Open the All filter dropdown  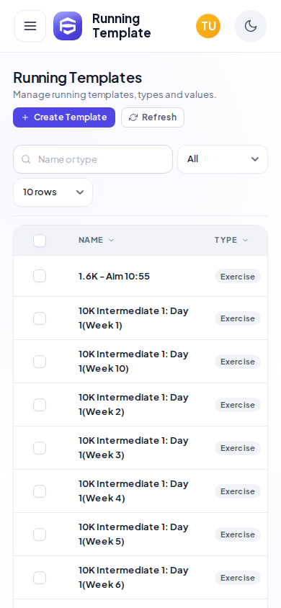pyautogui.click(x=223, y=159)
